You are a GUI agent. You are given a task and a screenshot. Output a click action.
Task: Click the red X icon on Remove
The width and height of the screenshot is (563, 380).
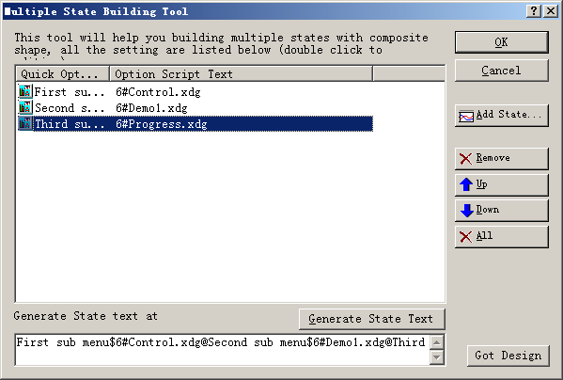(465, 158)
